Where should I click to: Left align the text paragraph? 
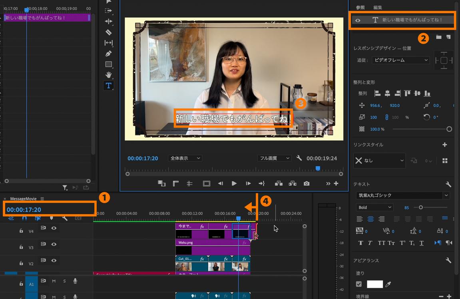(360, 219)
